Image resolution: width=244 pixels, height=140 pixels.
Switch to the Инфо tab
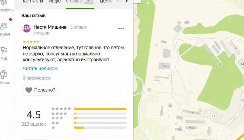point(54,1)
